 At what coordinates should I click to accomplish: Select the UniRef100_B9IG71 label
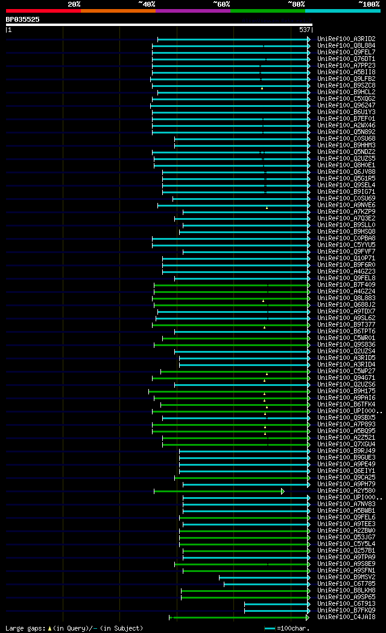coord(346,192)
